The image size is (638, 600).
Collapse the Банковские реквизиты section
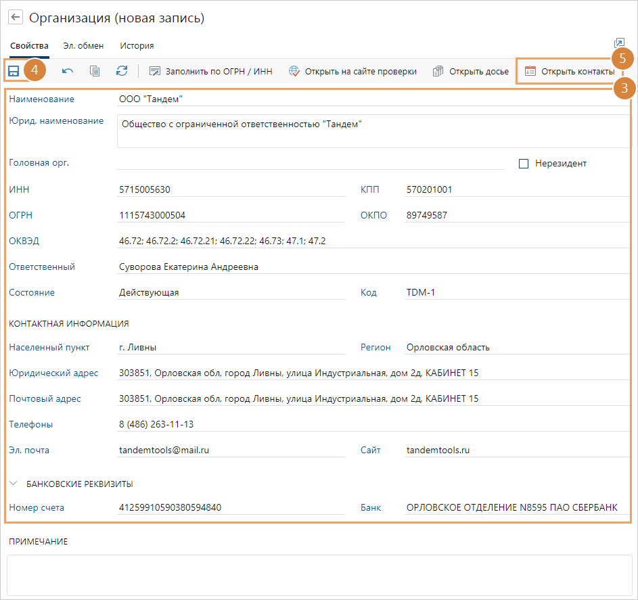click(x=14, y=484)
